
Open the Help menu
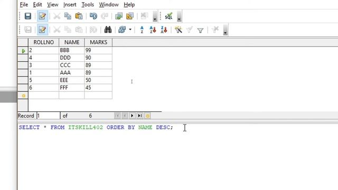coord(129,5)
